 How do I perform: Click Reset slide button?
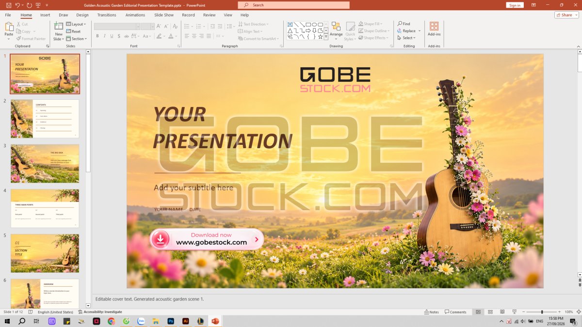[x=73, y=31]
